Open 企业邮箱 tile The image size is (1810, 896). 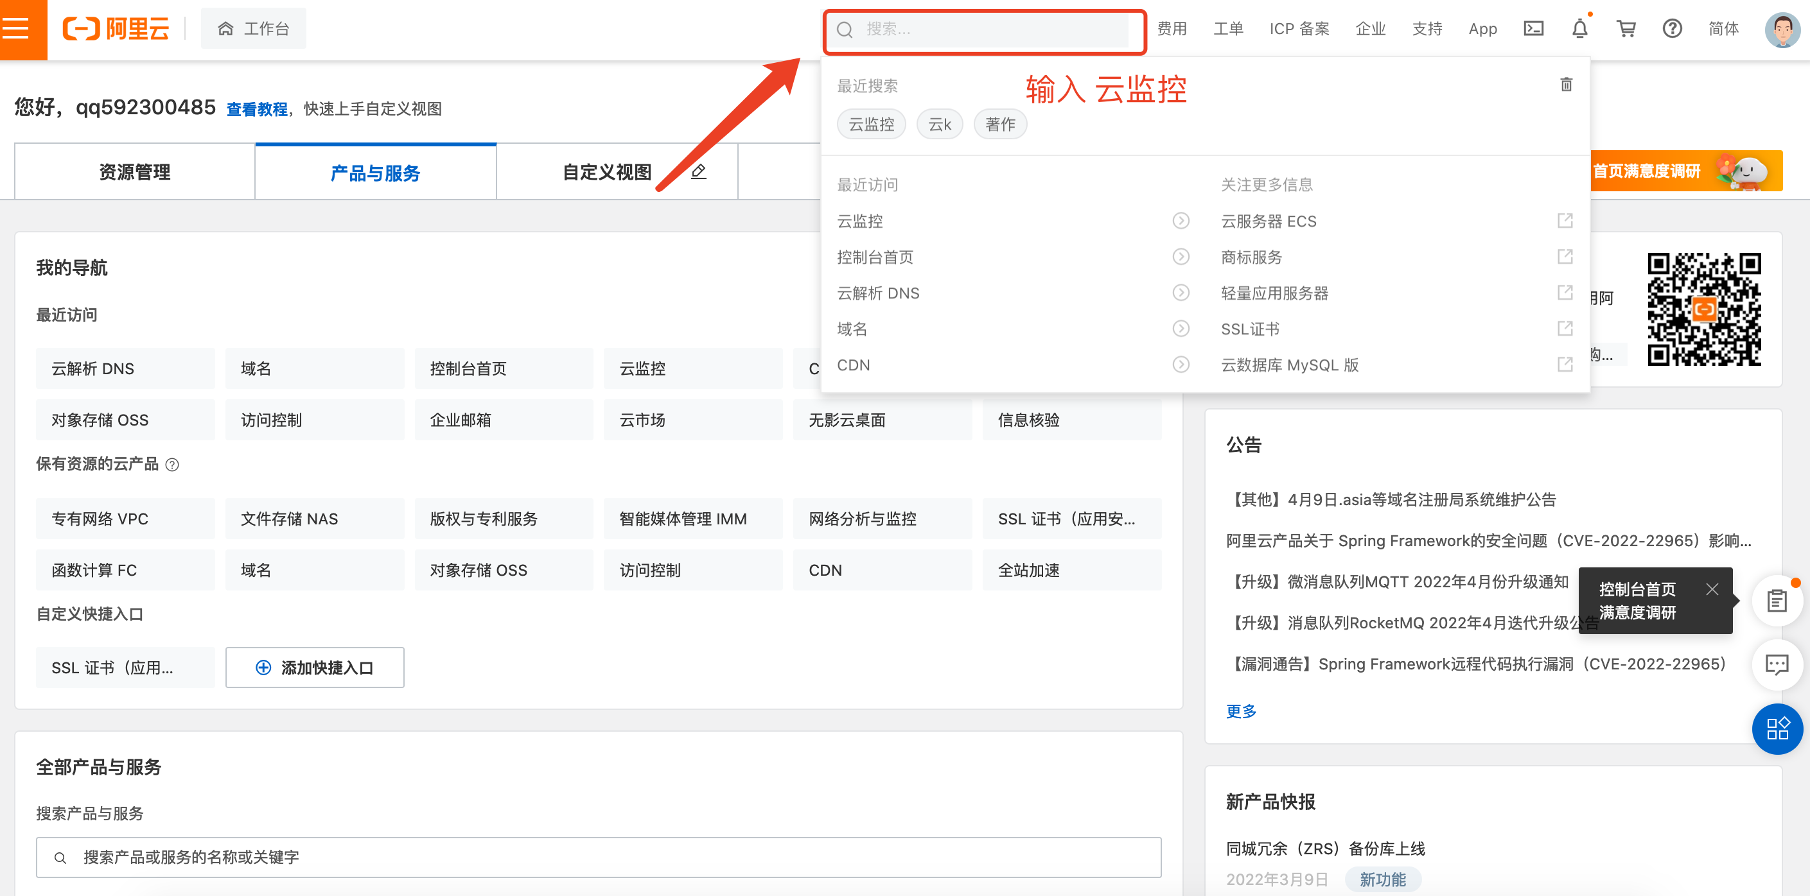click(504, 420)
